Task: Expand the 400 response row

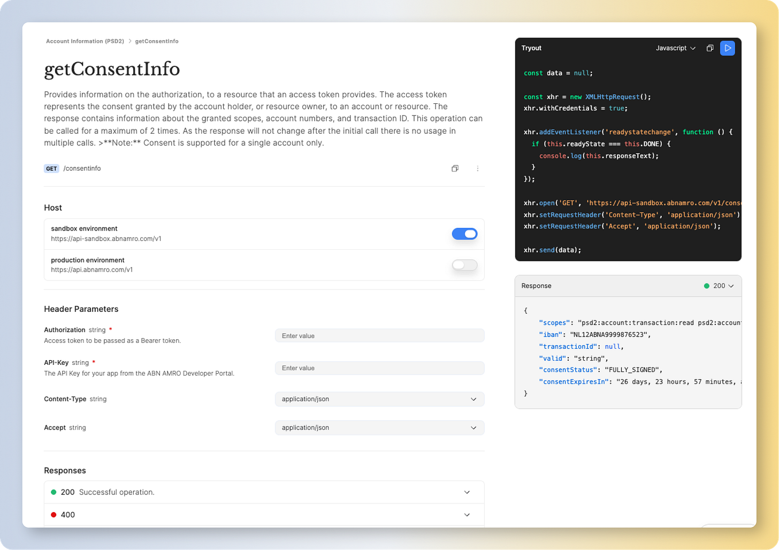Action: click(264, 515)
